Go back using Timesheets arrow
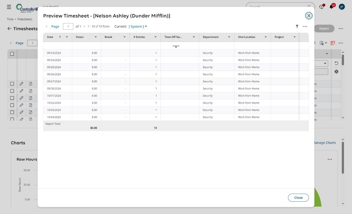The image size is (352, 214). pyautogui.click(x=9, y=29)
